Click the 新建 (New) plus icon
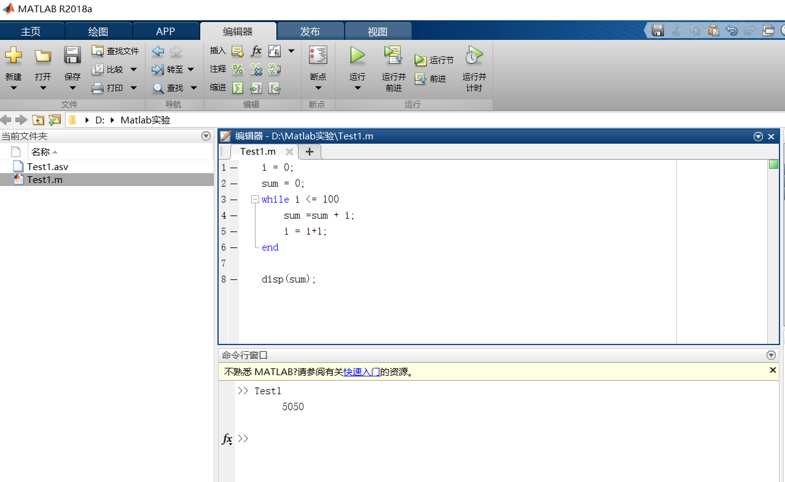 (14, 56)
